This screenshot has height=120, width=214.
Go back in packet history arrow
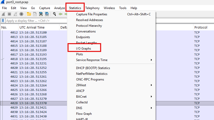pos(60,14)
